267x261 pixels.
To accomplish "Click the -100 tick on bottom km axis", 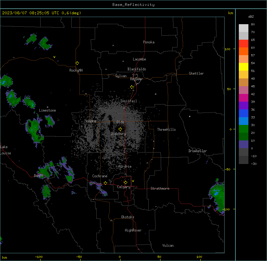I will [x=39, y=257].
